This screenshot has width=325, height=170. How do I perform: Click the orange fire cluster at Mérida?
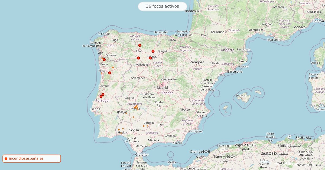tap(136, 107)
